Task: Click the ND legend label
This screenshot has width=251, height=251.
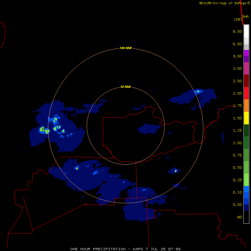Action: [x=240, y=217]
